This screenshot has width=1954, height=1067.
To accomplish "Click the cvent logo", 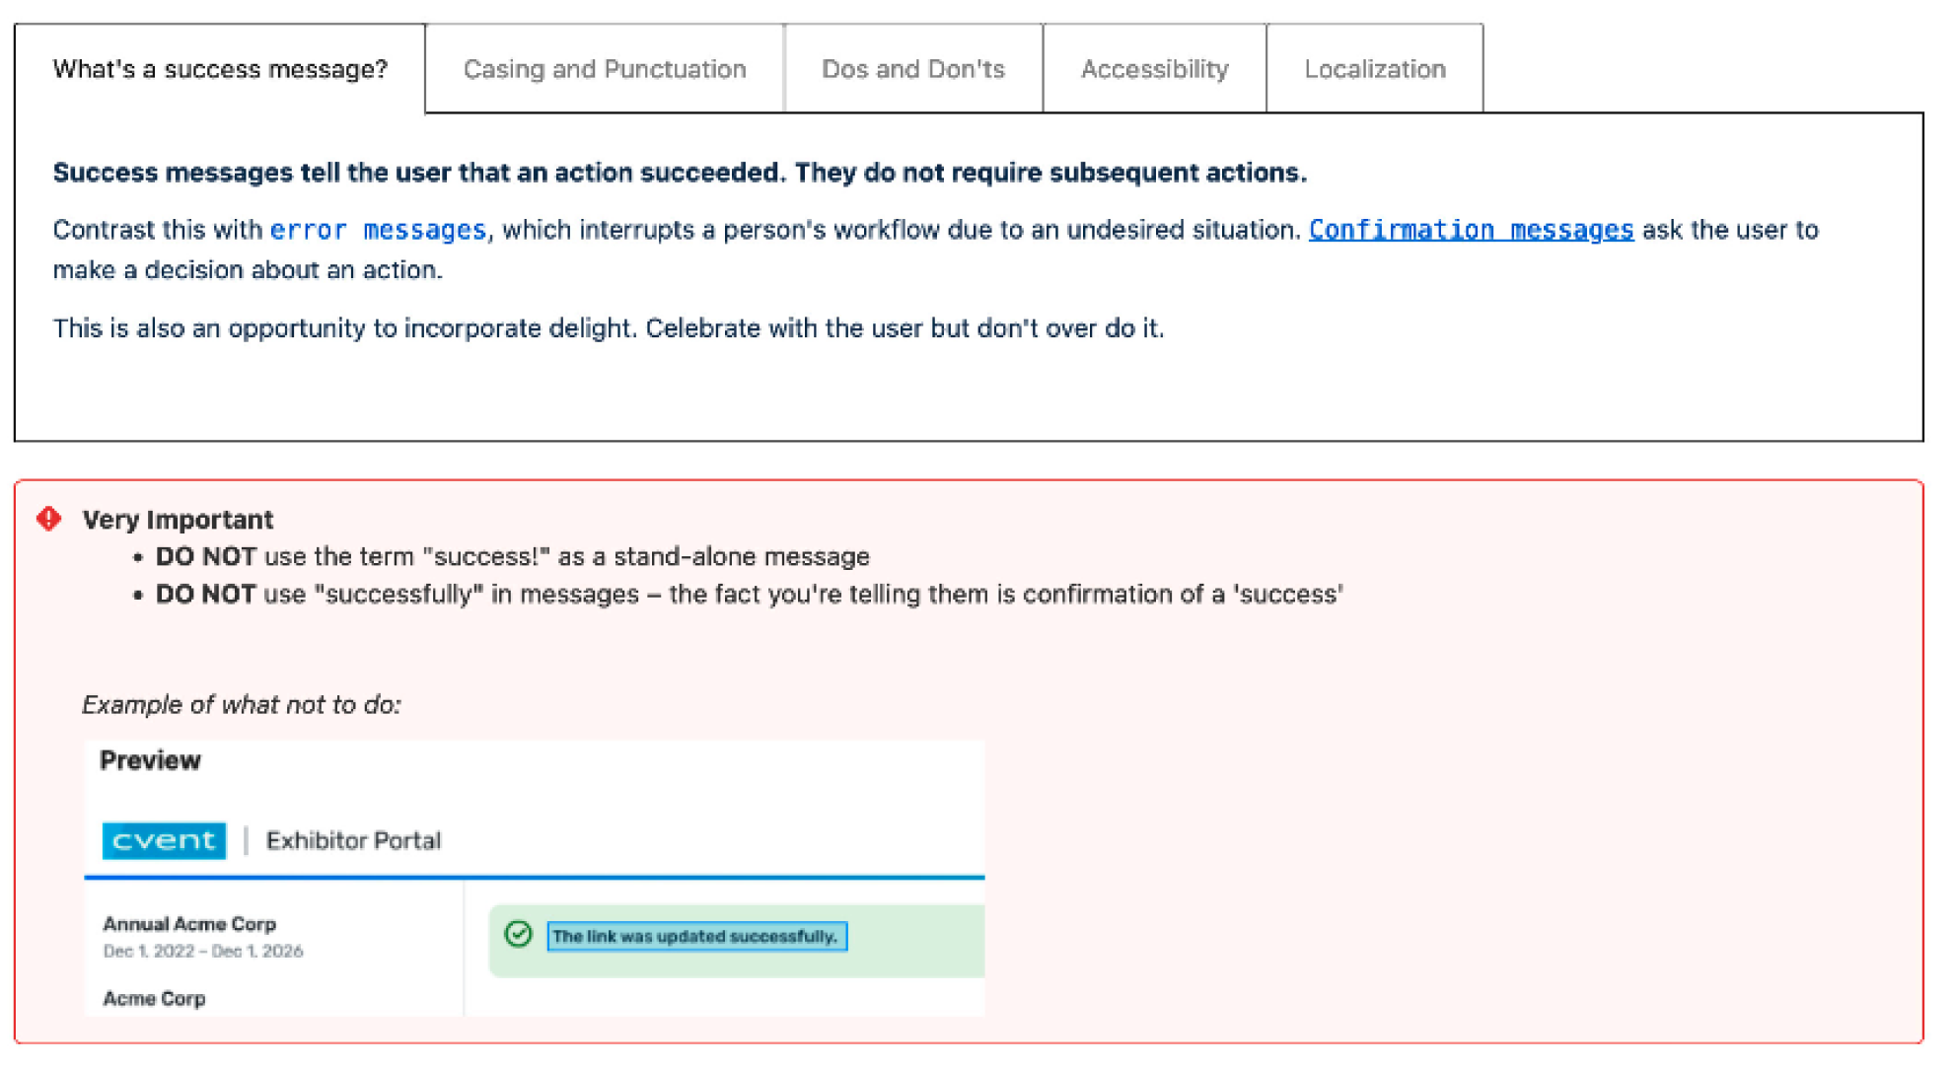I will point(164,840).
